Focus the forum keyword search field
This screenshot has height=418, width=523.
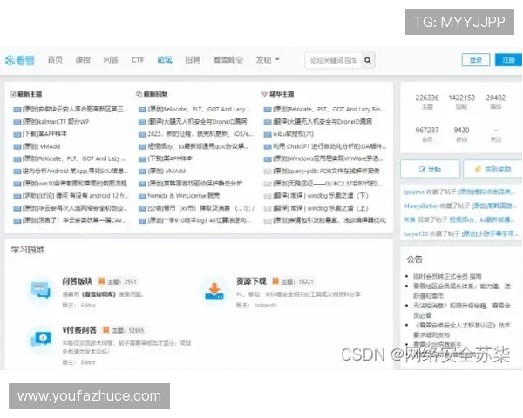(x=333, y=60)
